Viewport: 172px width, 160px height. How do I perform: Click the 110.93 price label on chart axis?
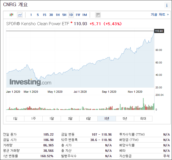pos(159,31)
